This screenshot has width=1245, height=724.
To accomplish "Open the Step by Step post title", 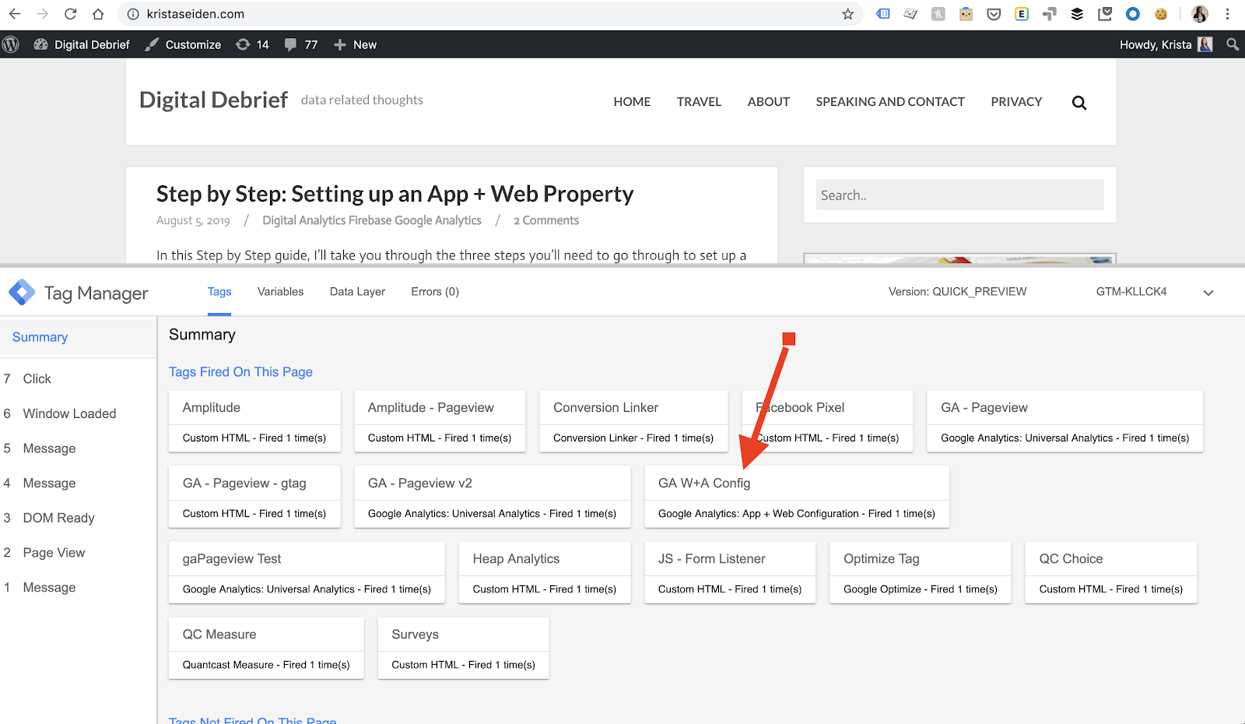I will tap(395, 194).
